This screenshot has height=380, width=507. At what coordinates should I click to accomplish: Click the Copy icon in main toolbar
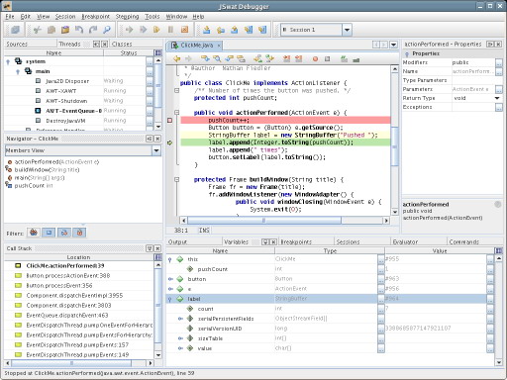[x=51, y=30]
